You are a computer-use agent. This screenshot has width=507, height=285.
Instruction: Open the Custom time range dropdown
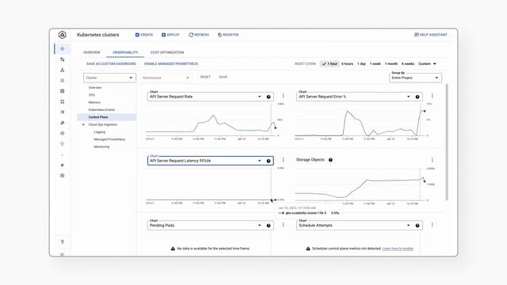point(427,63)
